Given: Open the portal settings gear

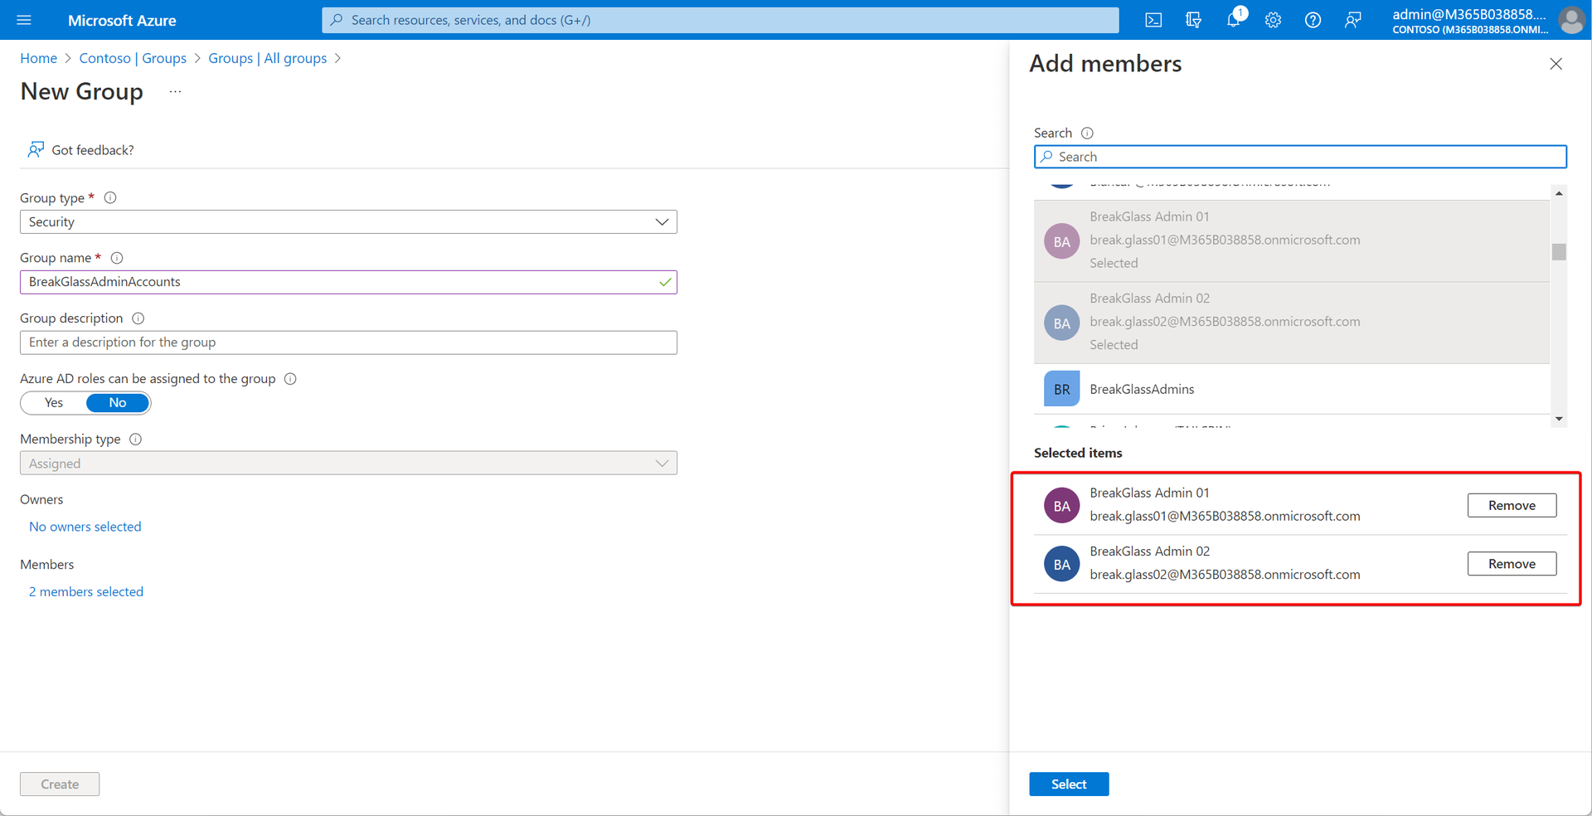Looking at the screenshot, I should [1273, 20].
